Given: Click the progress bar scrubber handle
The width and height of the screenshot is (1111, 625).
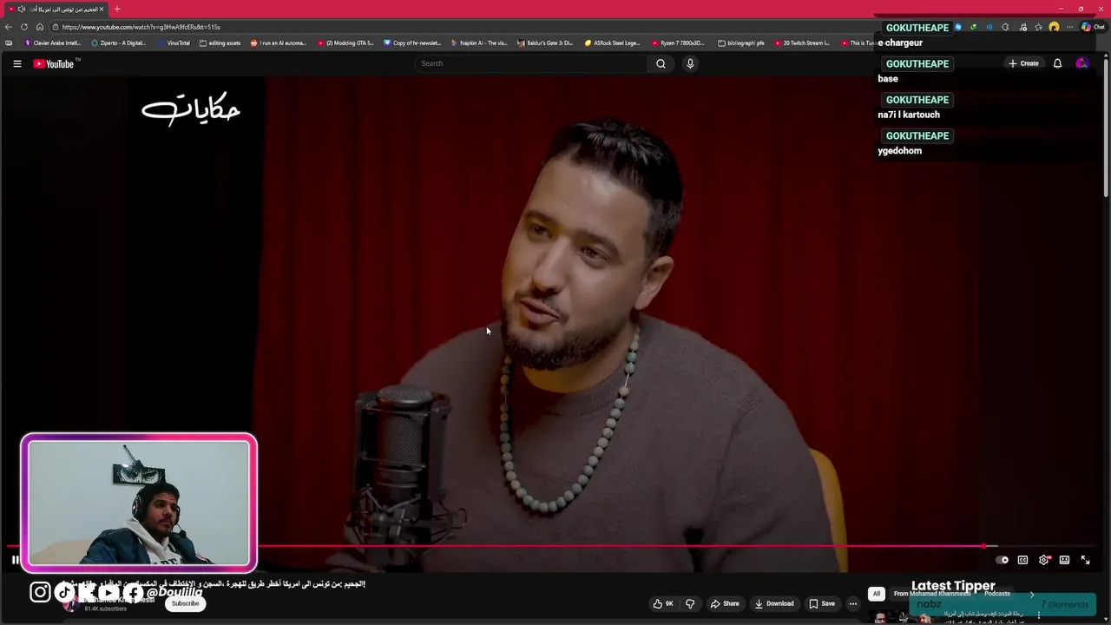Looking at the screenshot, I should [984, 546].
